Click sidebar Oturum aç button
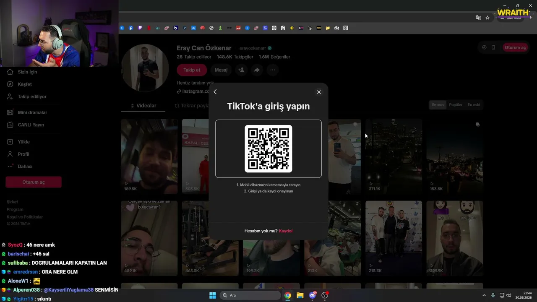The width and height of the screenshot is (537, 302). click(34, 182)
